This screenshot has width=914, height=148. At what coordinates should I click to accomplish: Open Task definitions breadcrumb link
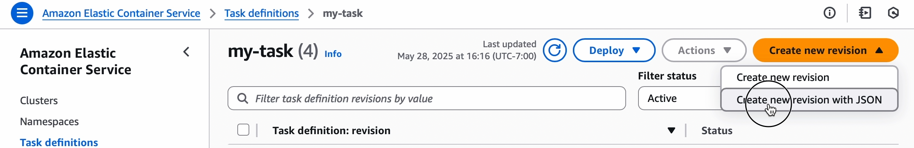click(262, 13)
